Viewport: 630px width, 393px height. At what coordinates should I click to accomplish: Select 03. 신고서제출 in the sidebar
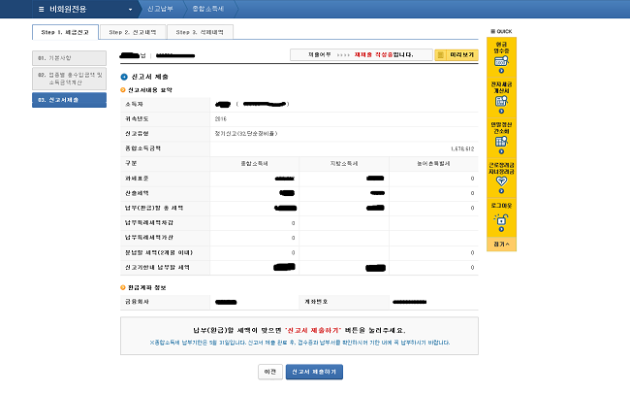(69, 100)
